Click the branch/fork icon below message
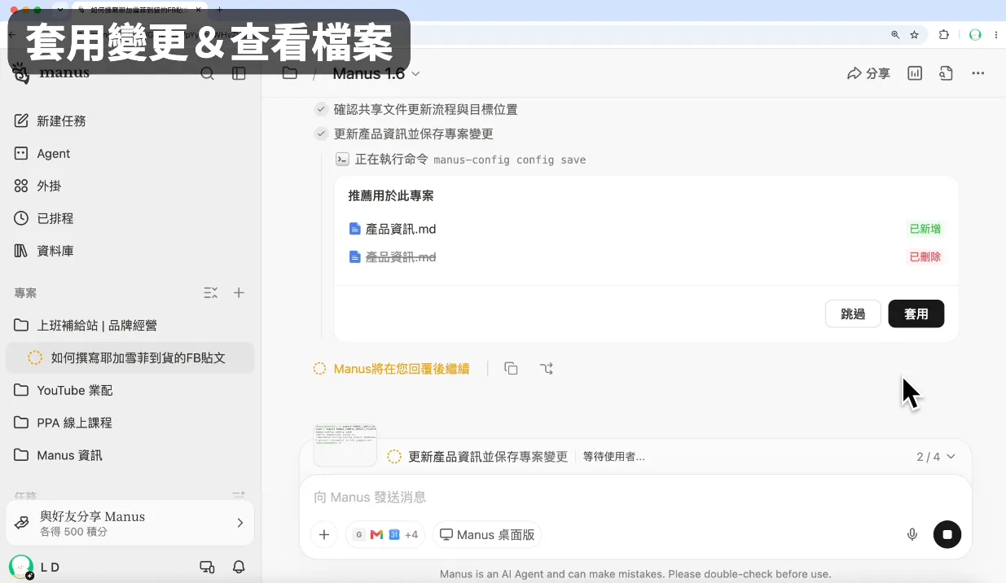Screen dimensions: 1006x583 (x=547, y=369)
